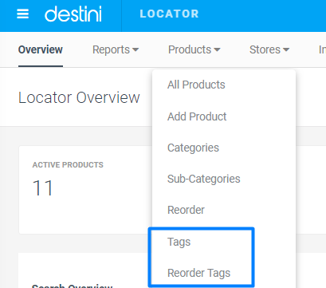Click the LOCATOR header title
Screen dimensions: 326x288
point(170,14)
